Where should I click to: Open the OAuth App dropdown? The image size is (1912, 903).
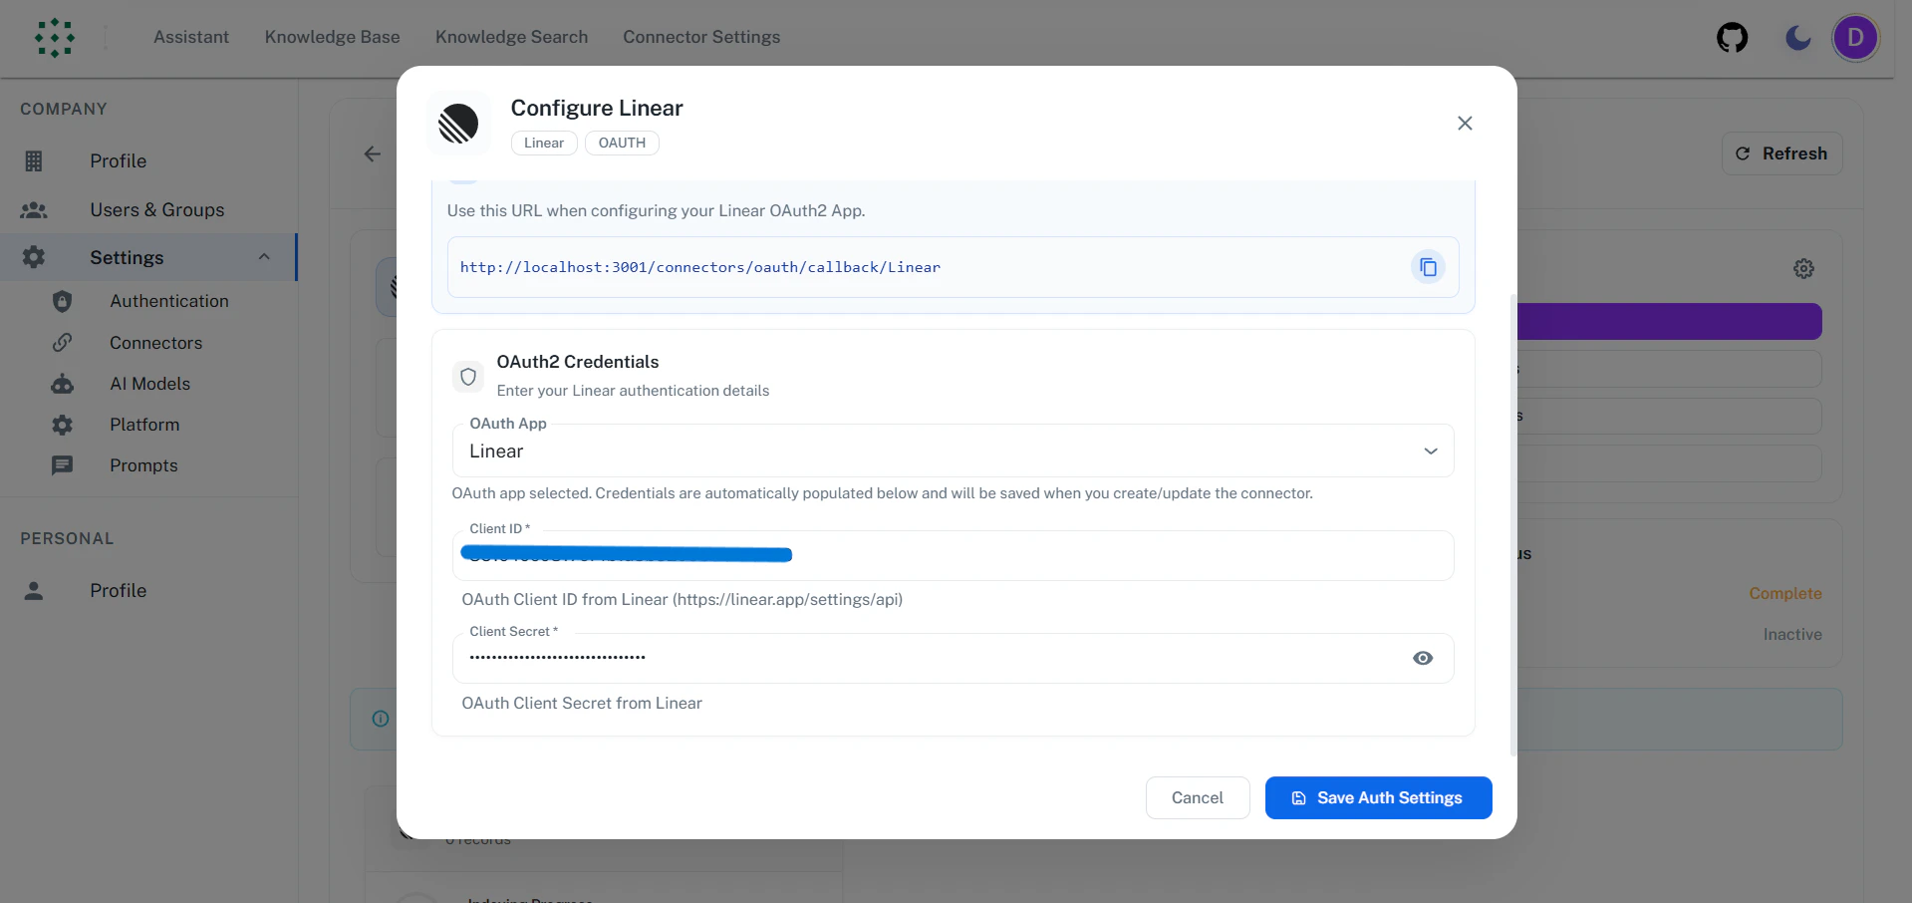tap(1430, 451)
